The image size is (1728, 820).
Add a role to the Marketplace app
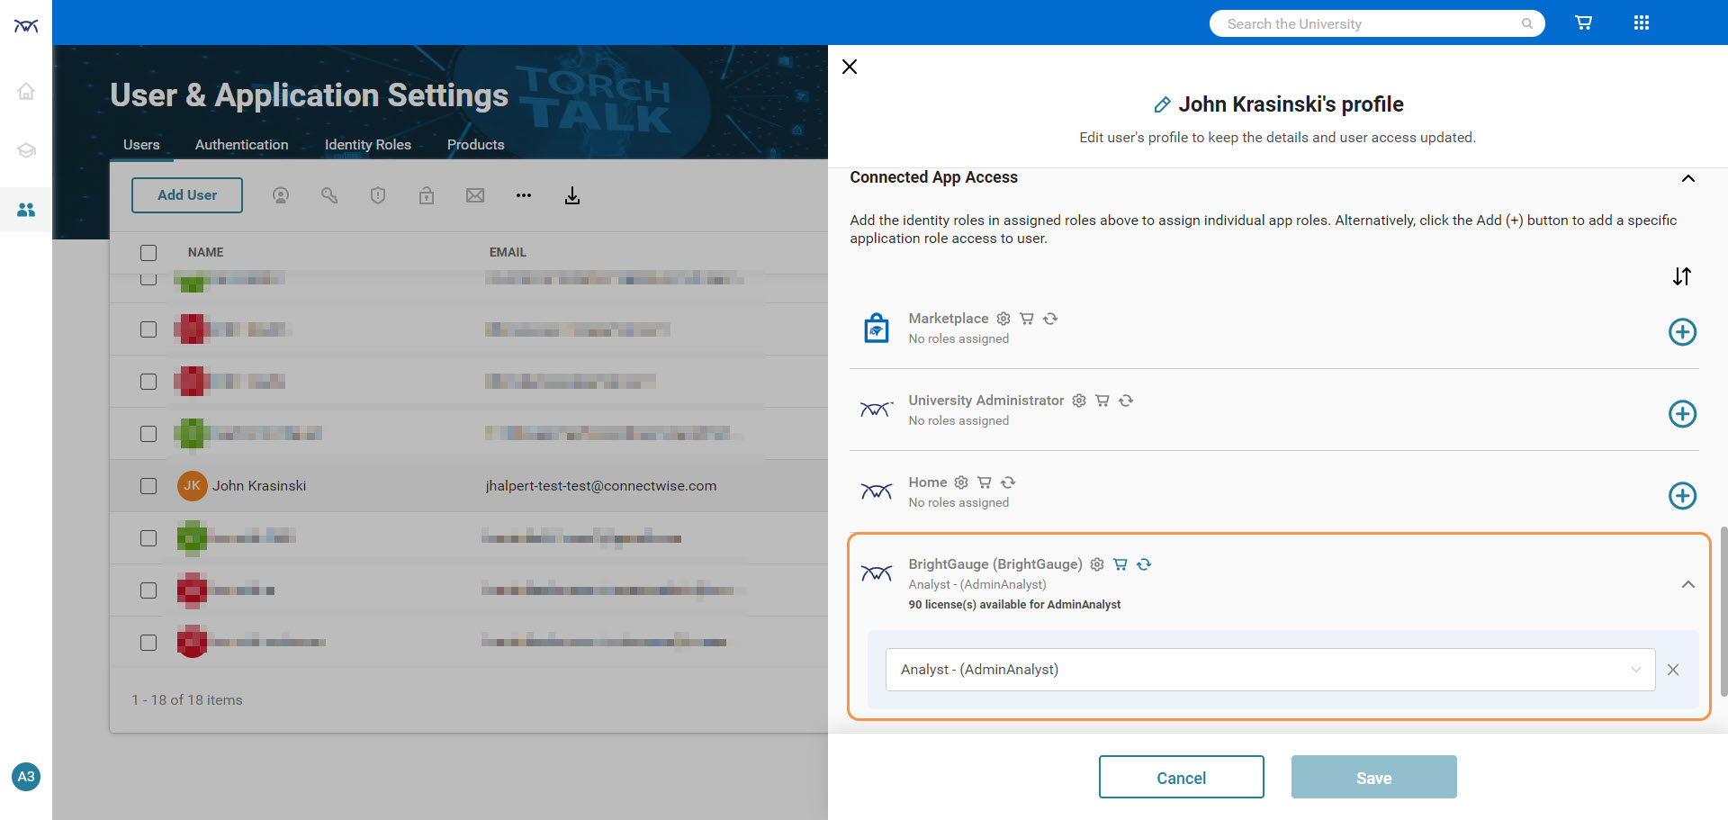(x=1681, y=332)
